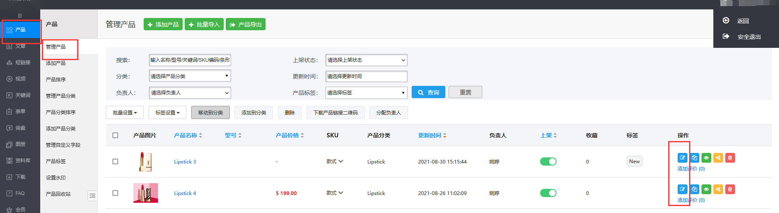Toggle the 上架 switch for Lipstick 3
Viewport: 779px width, 213px height.
(x=548, y=161)
